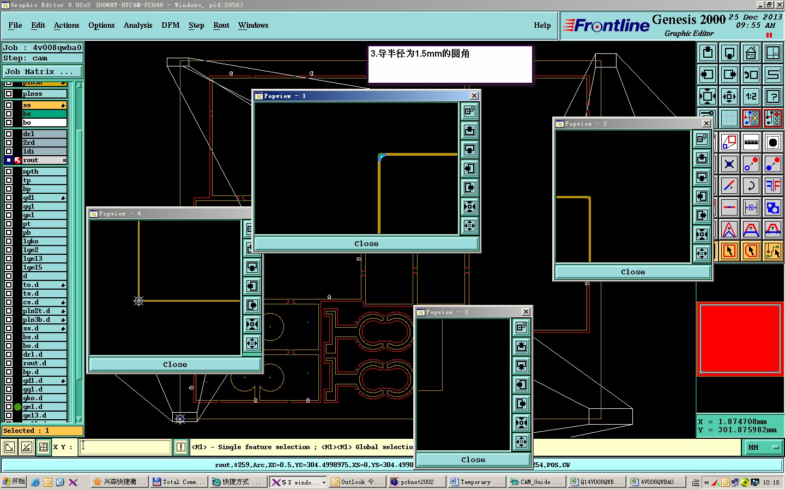Toggle the 1gko layer checkbox
Viewport: 785px width, 490px height.
[9, 241]
